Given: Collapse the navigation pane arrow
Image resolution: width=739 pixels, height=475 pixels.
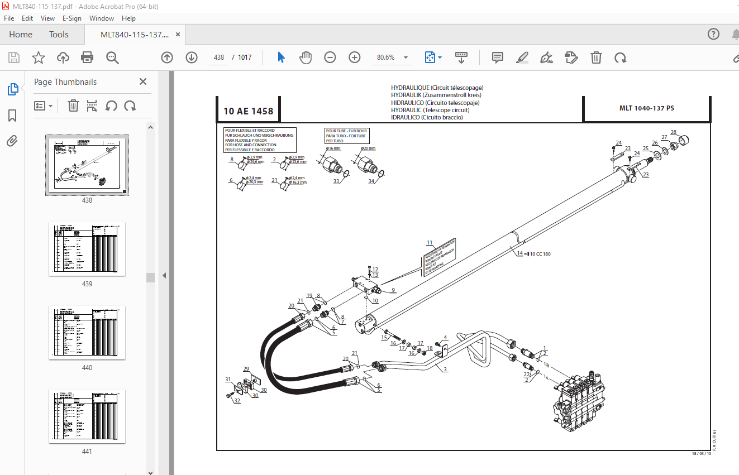Looking at the screenshot, I should pyautogui.click(x=164, y=275).
